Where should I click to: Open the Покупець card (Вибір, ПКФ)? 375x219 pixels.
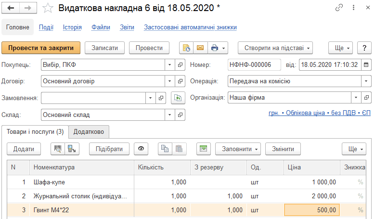click(x=180, y=65)
